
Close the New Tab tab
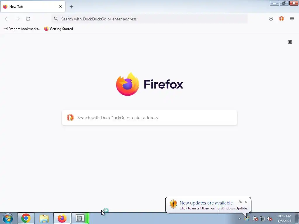(60, 6)
